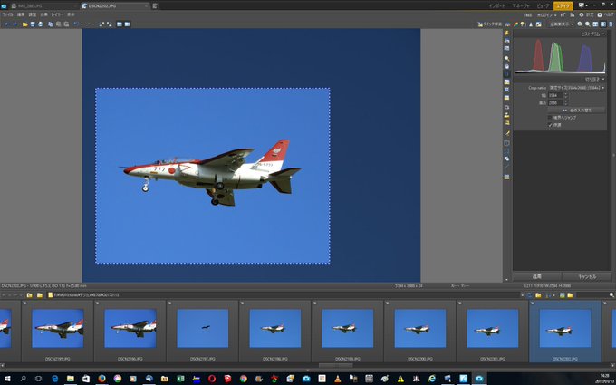The width and height of the screenshot is (616, 385).
Task: Click the zoom in magnifier toolbar icon
Action: (580, 24)
